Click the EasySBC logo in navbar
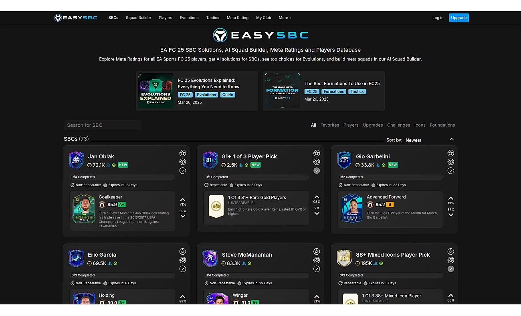 click(x=76, y=18)
